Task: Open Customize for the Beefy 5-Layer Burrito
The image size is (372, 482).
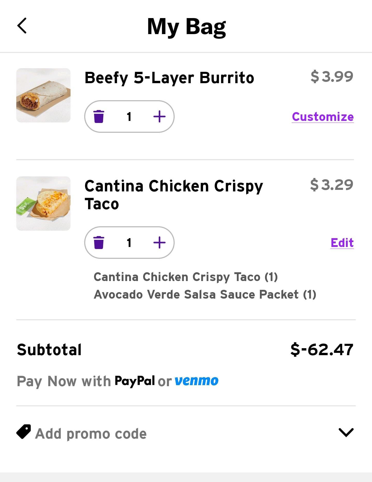Action: pyautogui.click(x=323, y=117)
